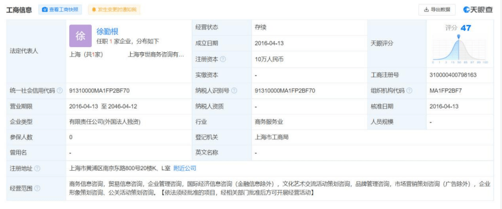Click the 企业类型 value 有限责任公司(外国法人独资)
This screenshot has width=502, height=209.
point(105,122)
